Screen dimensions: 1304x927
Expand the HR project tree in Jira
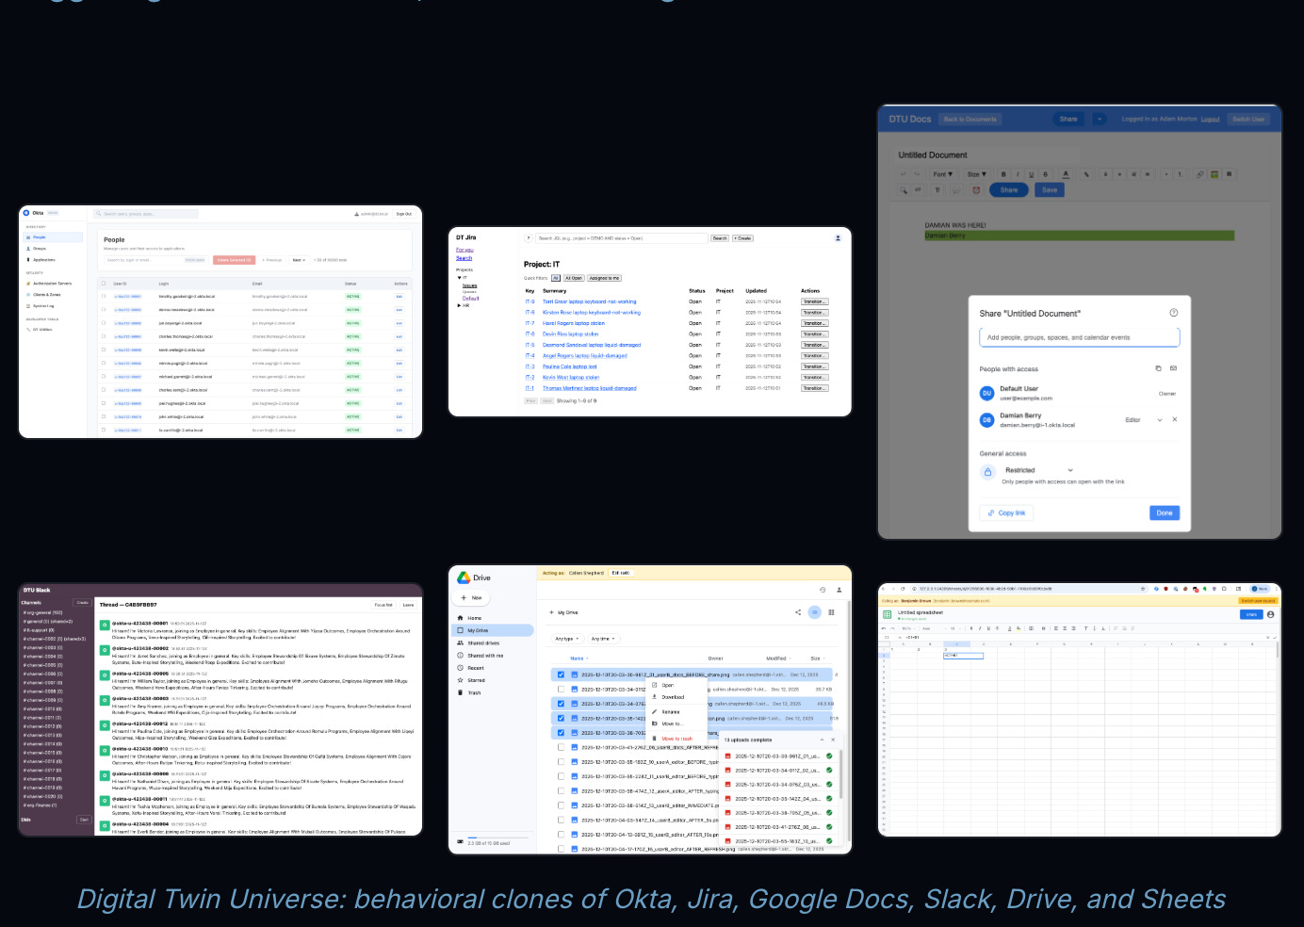[x=460, y=305]
